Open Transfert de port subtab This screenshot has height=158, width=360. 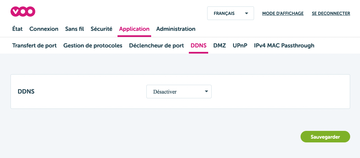pyautogui.click(x=34, y=45)
